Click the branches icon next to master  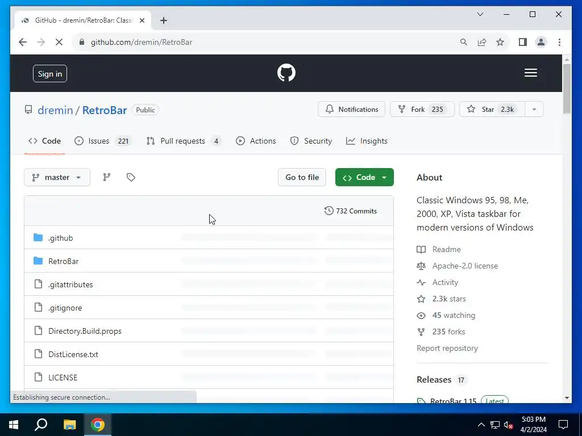[x=106, y=177]
